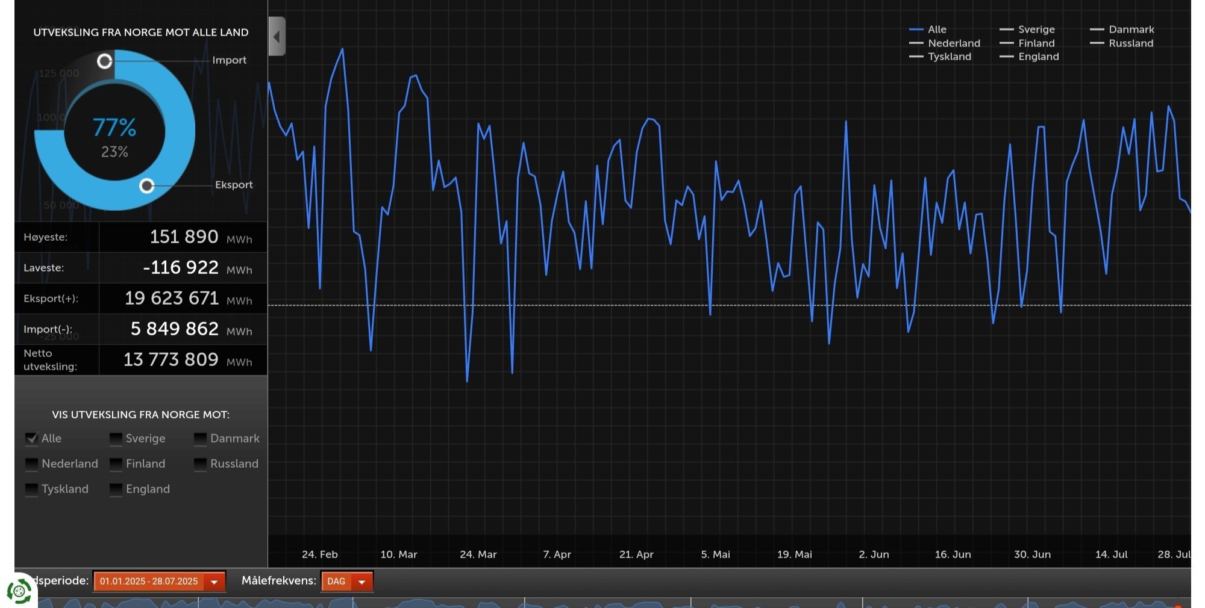Collapse the side panel with left arrow
This screenshot has width=1205, height=608.
click(x=277, y=37)
